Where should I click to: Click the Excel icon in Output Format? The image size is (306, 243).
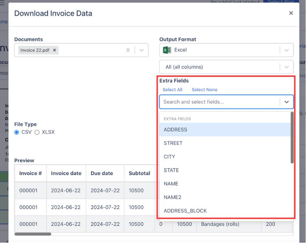pos(167,50)
